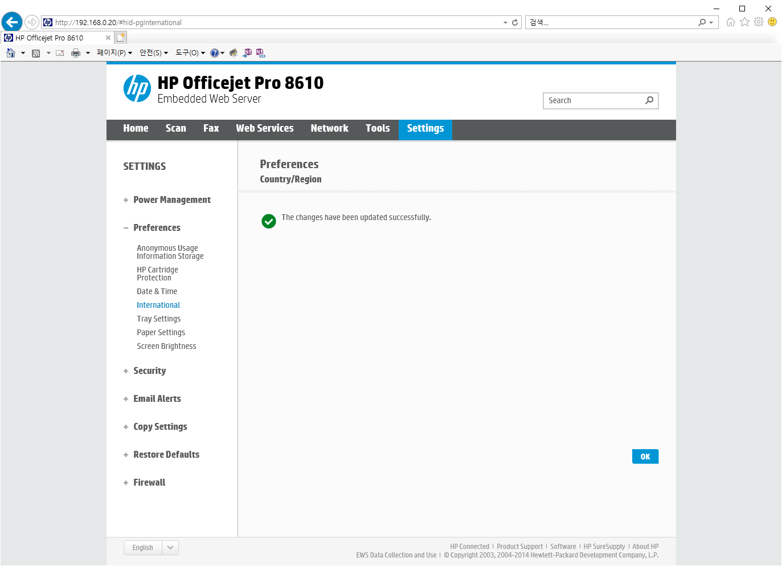Open a new browser tab

point(120,38)
